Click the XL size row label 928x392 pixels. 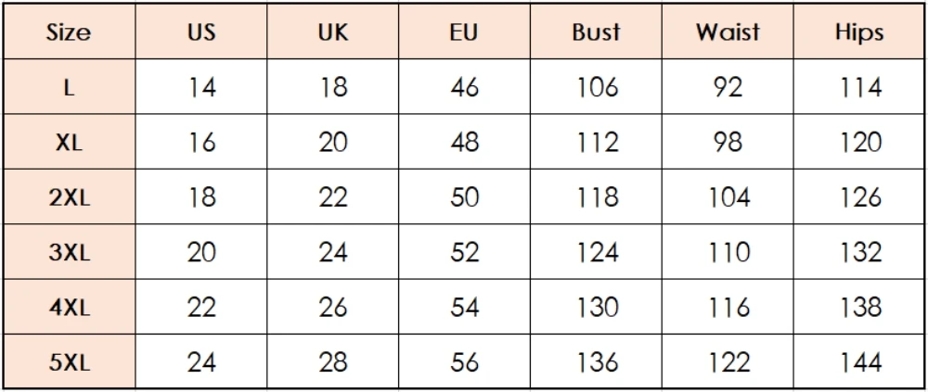[69, 141]
